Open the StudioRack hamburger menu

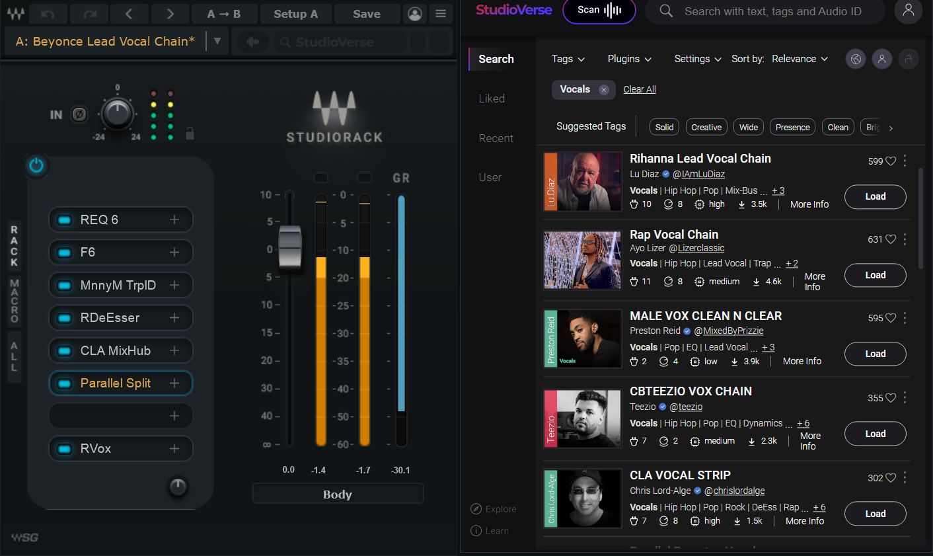click(441, 14)
